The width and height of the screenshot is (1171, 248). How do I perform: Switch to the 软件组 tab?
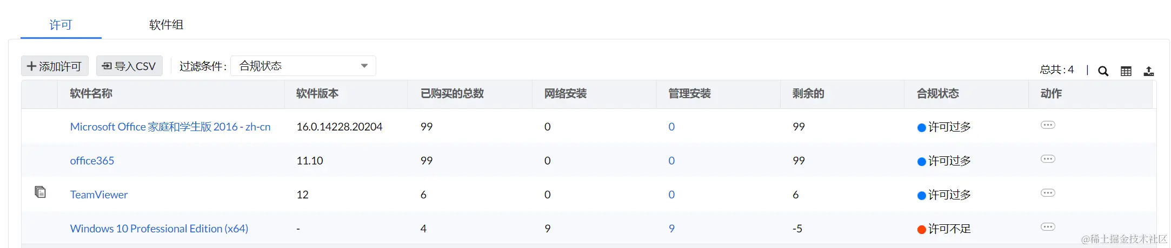[x=166, y=25]
